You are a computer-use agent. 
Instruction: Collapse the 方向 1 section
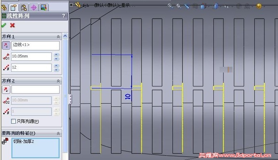58,37
